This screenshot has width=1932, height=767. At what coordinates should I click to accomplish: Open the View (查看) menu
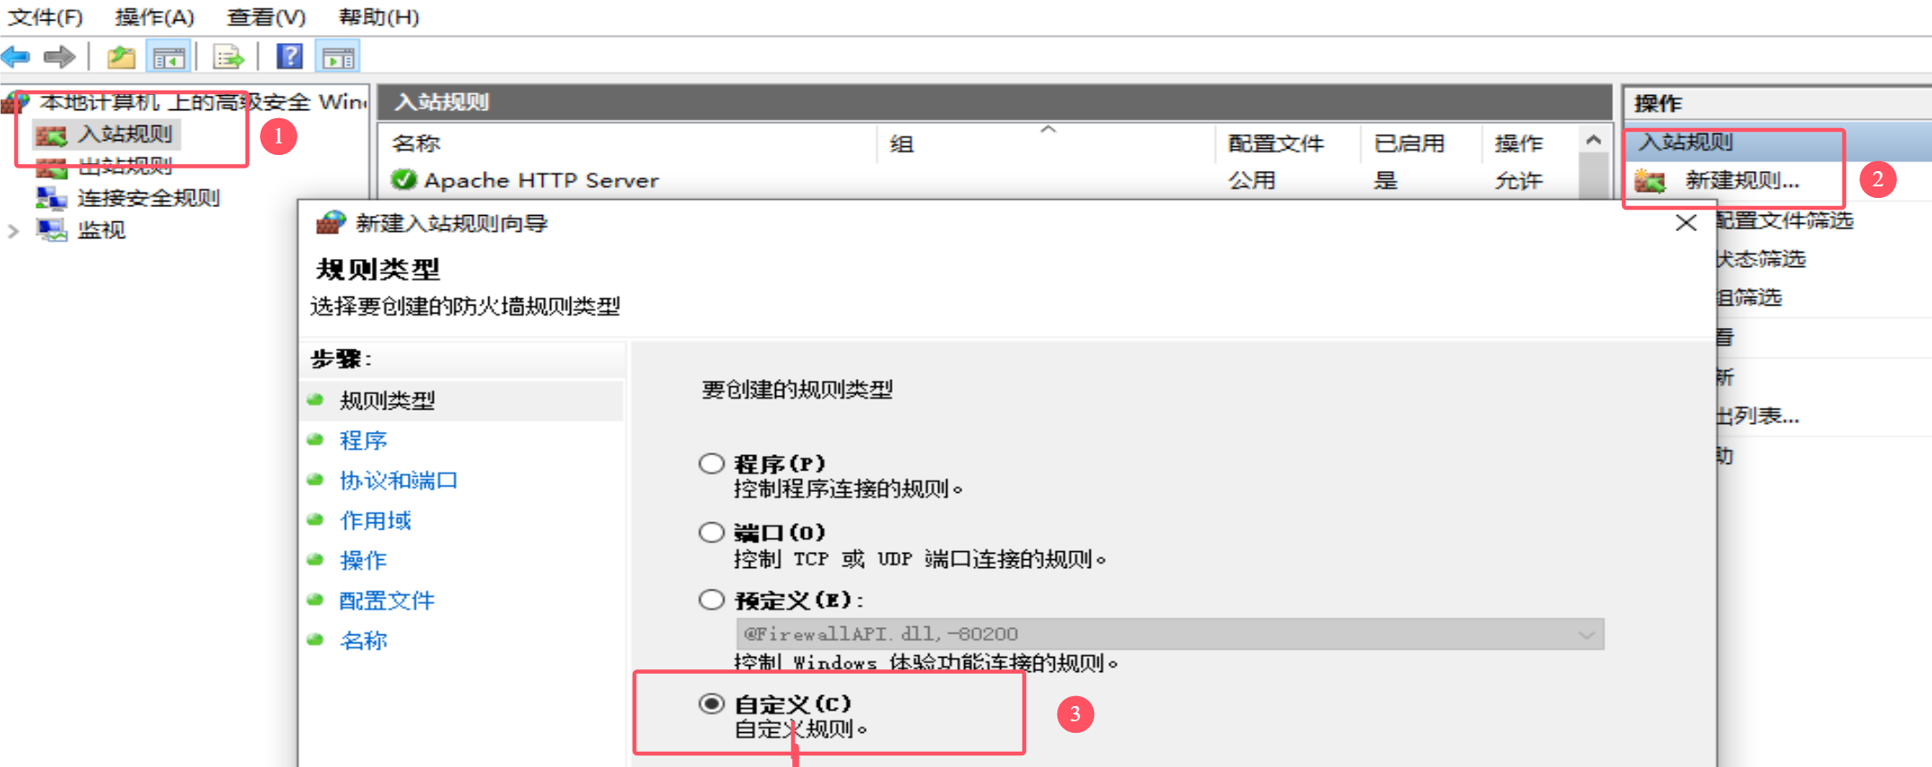266,17
